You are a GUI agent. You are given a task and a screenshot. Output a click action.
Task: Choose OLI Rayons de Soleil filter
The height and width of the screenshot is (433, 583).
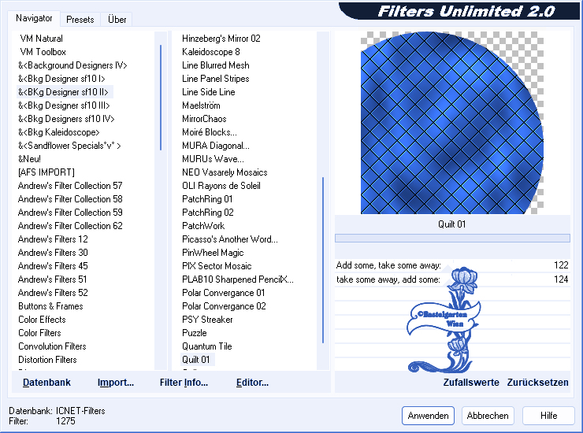pyautogui.click(x=221, y=186)
